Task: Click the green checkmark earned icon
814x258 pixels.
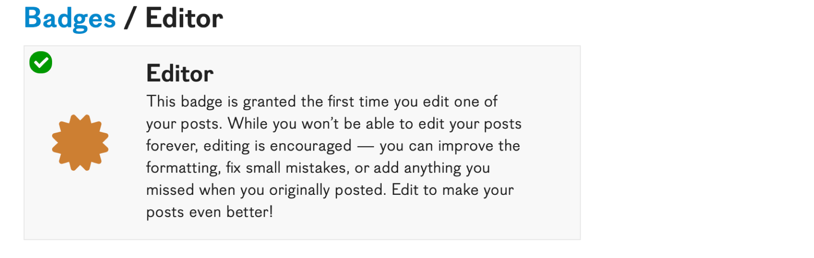Action: (x=41, y=62)
